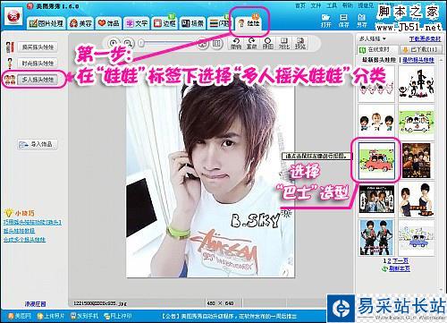The height and width of the screenshot is (323, 447).
Task: Open the 帮助 help menu
Action: click(347, 5)
